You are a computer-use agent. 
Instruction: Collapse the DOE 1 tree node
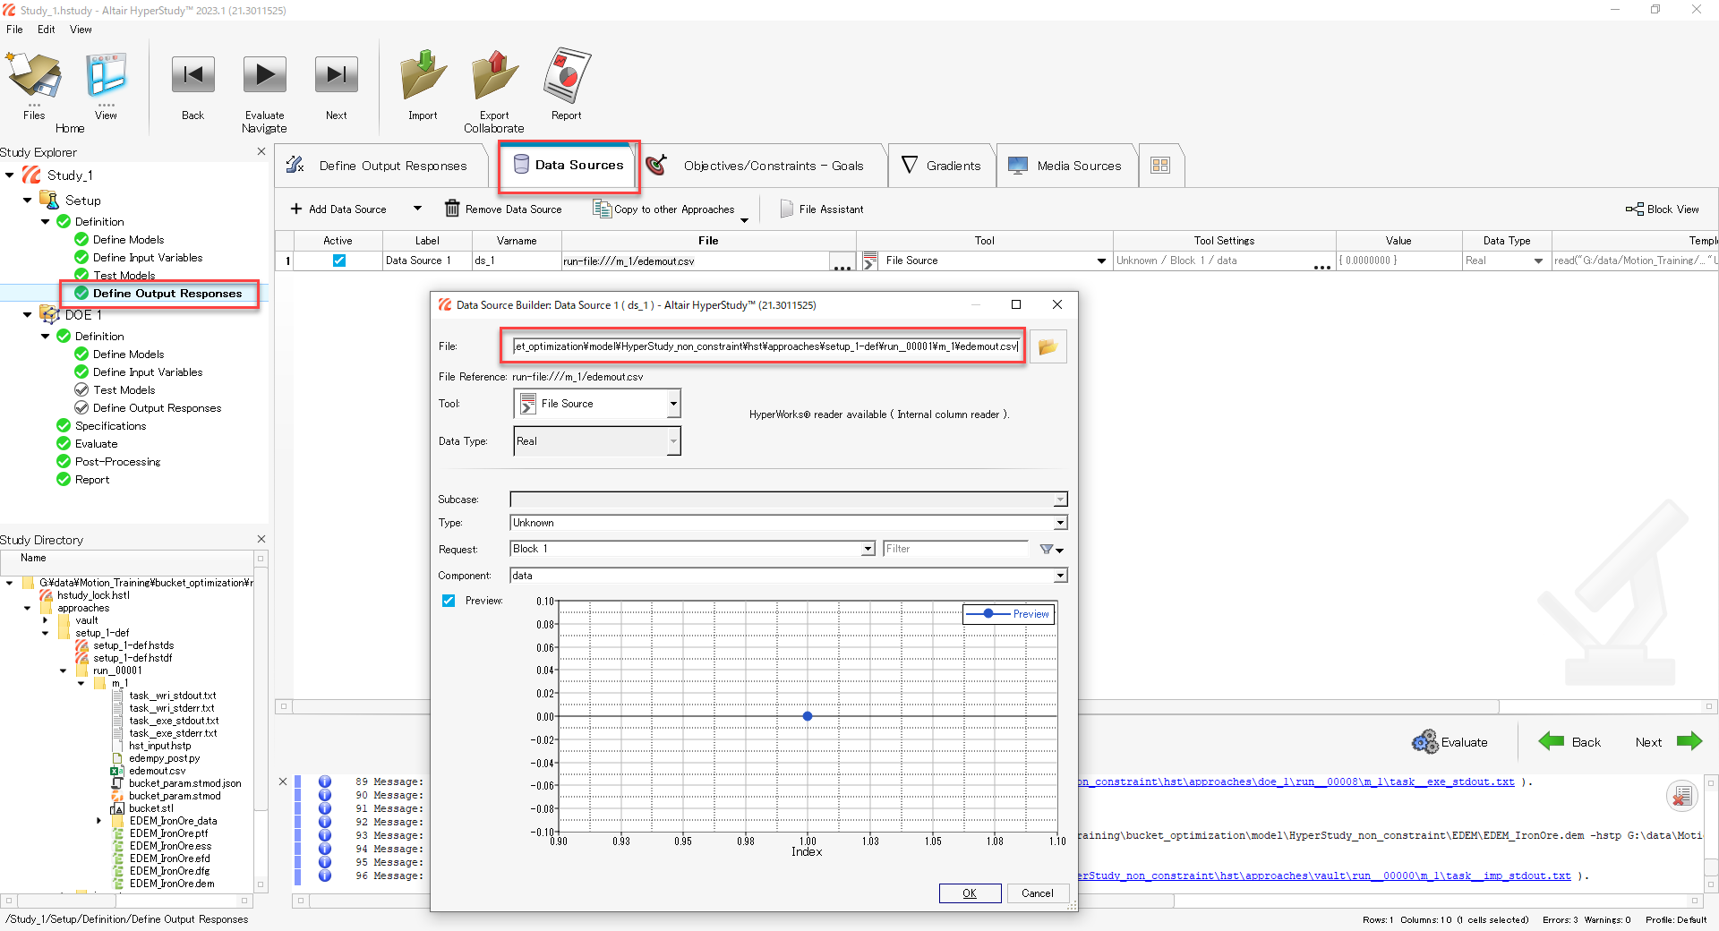(28, 315)
